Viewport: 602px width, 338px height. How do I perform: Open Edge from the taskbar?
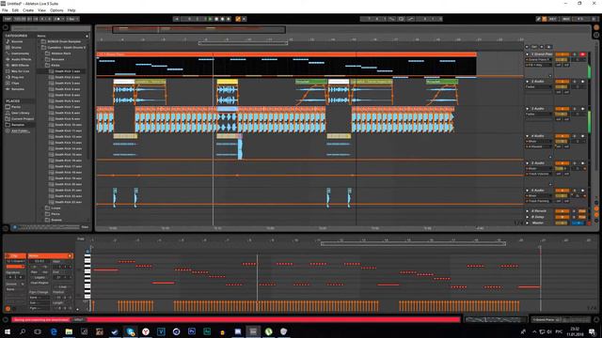54,331
